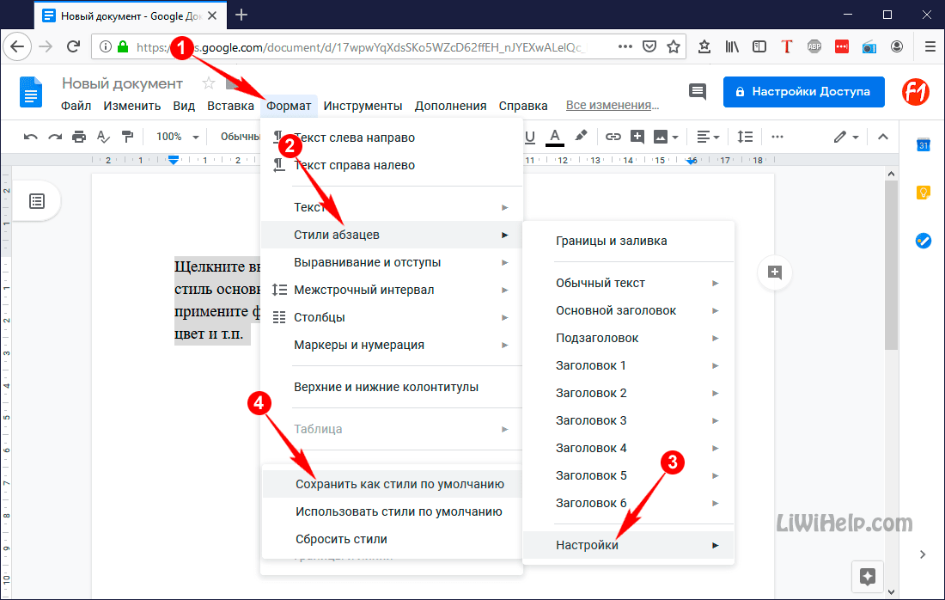This screenshot has height=600, width=945.
Task: Click Сохранить как стили по умолчанию
Action: click(392, 484)
